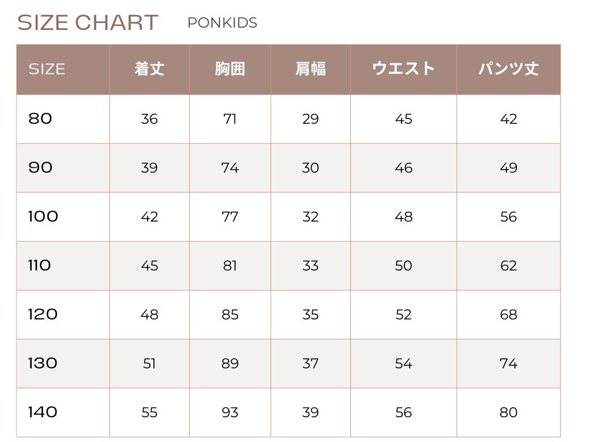
Task: Click the size 120 row label
Action: coord(43,314)
